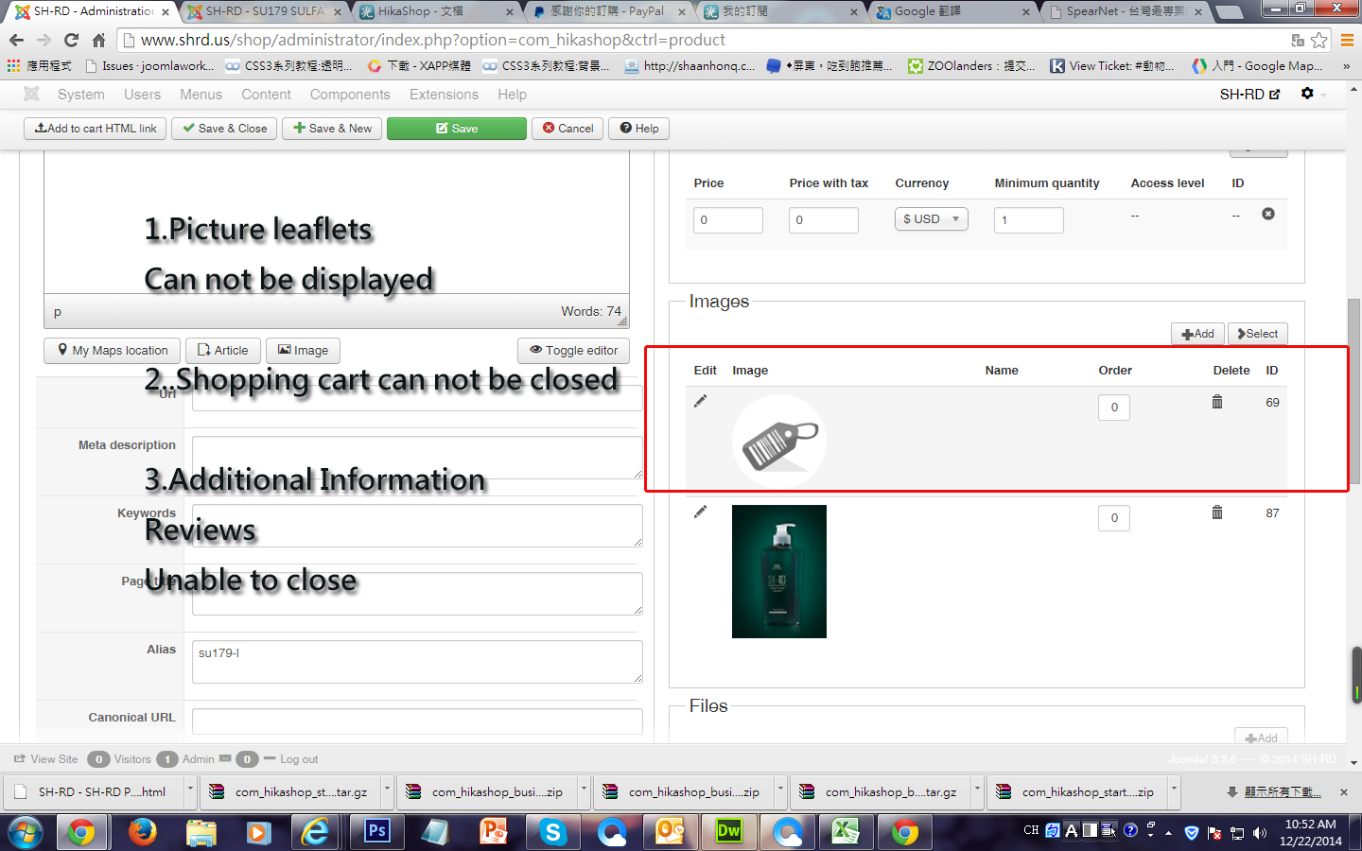This screenshot has height=851, width=1362.
Task: Expand options for com_hikashop_b tar.gz download
Action: point(977,791)
